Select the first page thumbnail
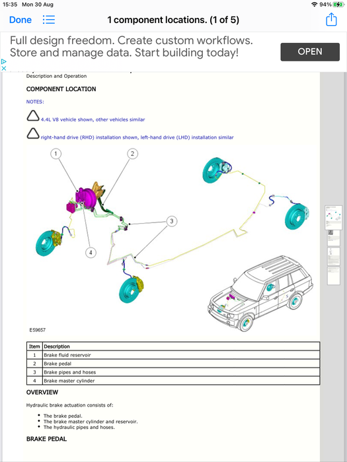The image size is (347, 462). point(333,218)
